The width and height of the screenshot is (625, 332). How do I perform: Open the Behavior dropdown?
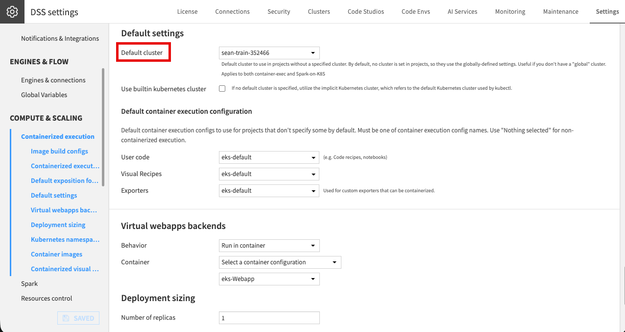(x=269, y=246)
